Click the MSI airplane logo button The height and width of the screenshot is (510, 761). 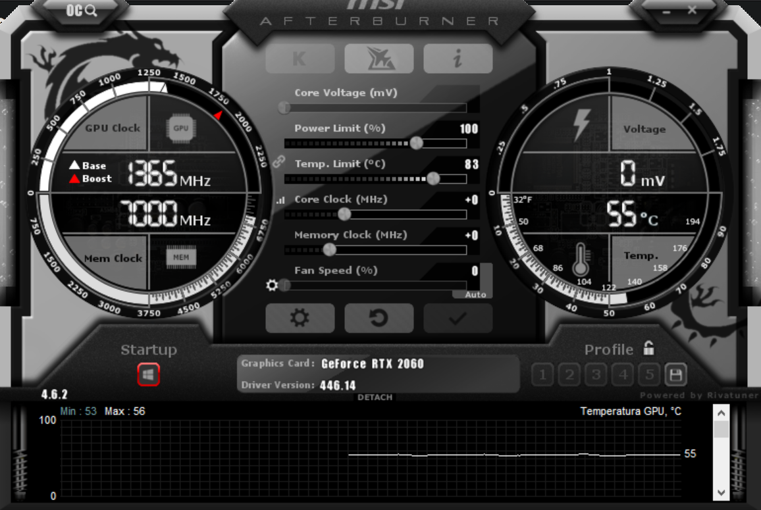pyautogui.click(x=379, y=59)
